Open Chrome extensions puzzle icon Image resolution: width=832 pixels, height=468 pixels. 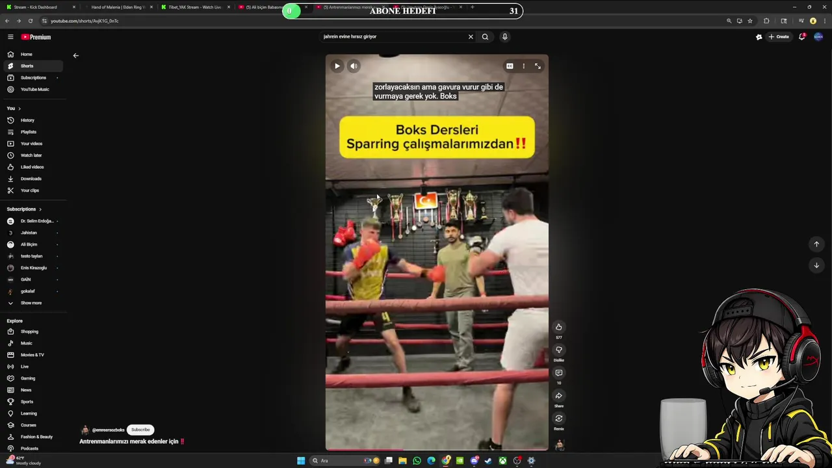point(766,21)
